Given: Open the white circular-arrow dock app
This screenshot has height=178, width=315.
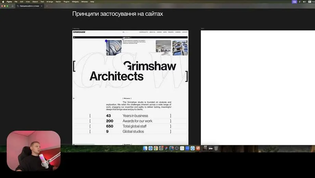Looking at the screenshot, I should tap(182, 148).
